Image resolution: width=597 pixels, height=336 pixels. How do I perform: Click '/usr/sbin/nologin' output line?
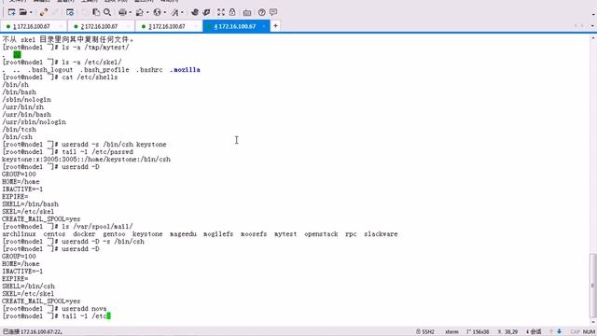34,122
